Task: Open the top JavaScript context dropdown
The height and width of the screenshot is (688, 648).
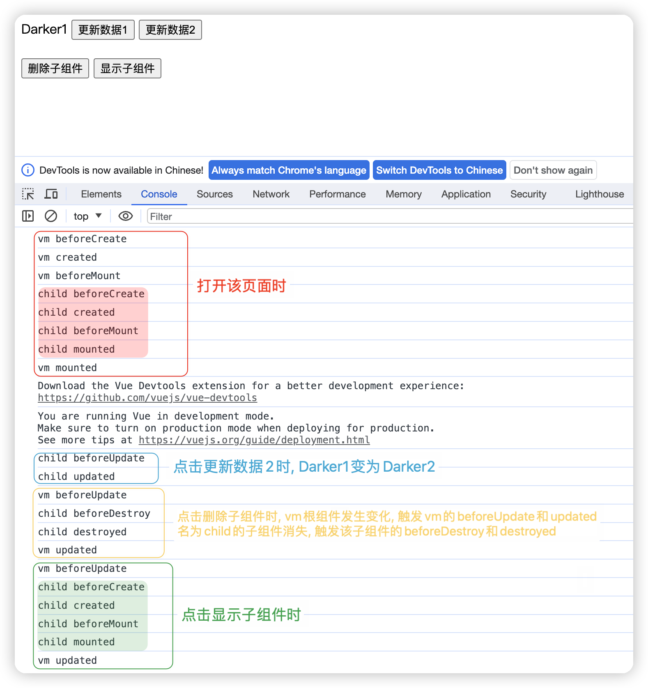Action: point(87,216)
